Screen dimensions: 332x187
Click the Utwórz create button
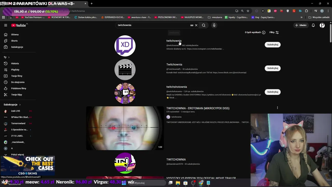(x=301, y=25)
